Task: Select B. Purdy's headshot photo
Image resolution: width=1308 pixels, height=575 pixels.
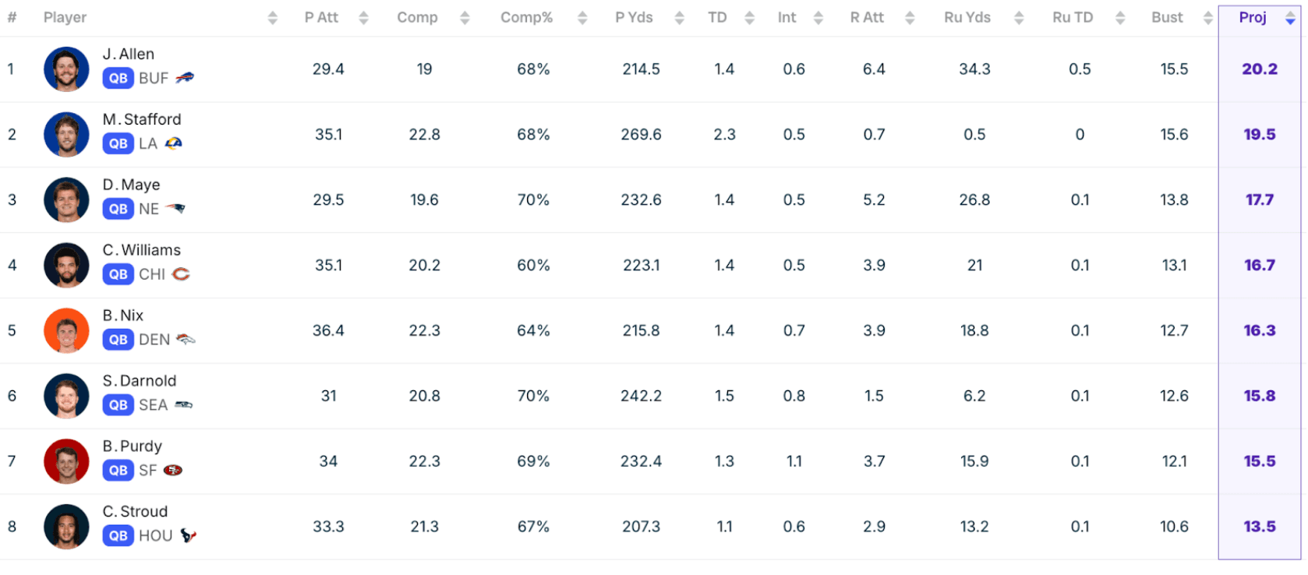Action: (x=66, y=461)
